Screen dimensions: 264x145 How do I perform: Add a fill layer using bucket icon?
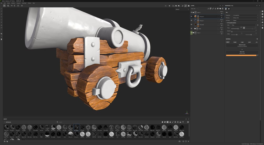click(215, 9)
